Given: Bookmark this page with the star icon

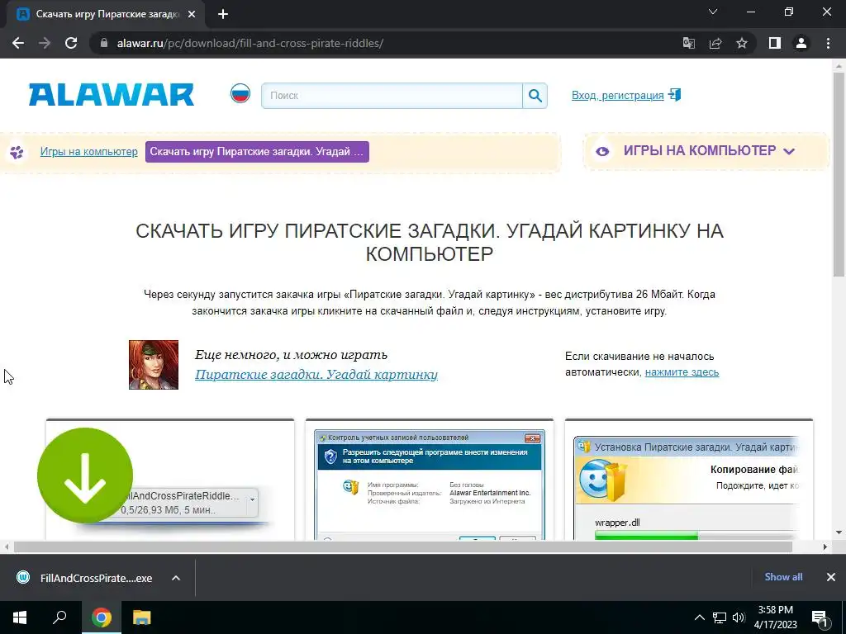Looking at the screenshot, I should coord(742,43).
